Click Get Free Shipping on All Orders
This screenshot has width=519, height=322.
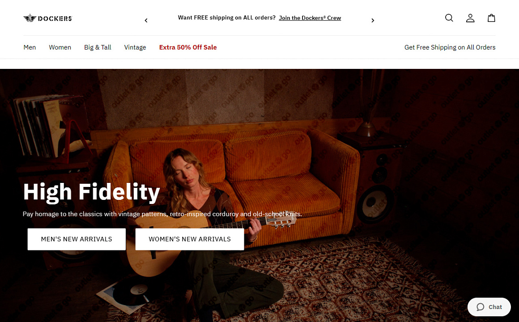pyautogui.click(x=450, y=47)
